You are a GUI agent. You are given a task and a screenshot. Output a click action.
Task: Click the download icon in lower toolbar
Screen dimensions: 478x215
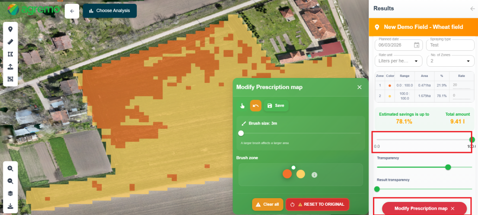click(x=10, y=206)
